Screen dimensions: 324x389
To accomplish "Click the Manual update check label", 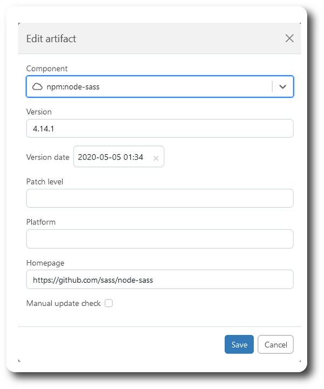I will tap(64, 303).
